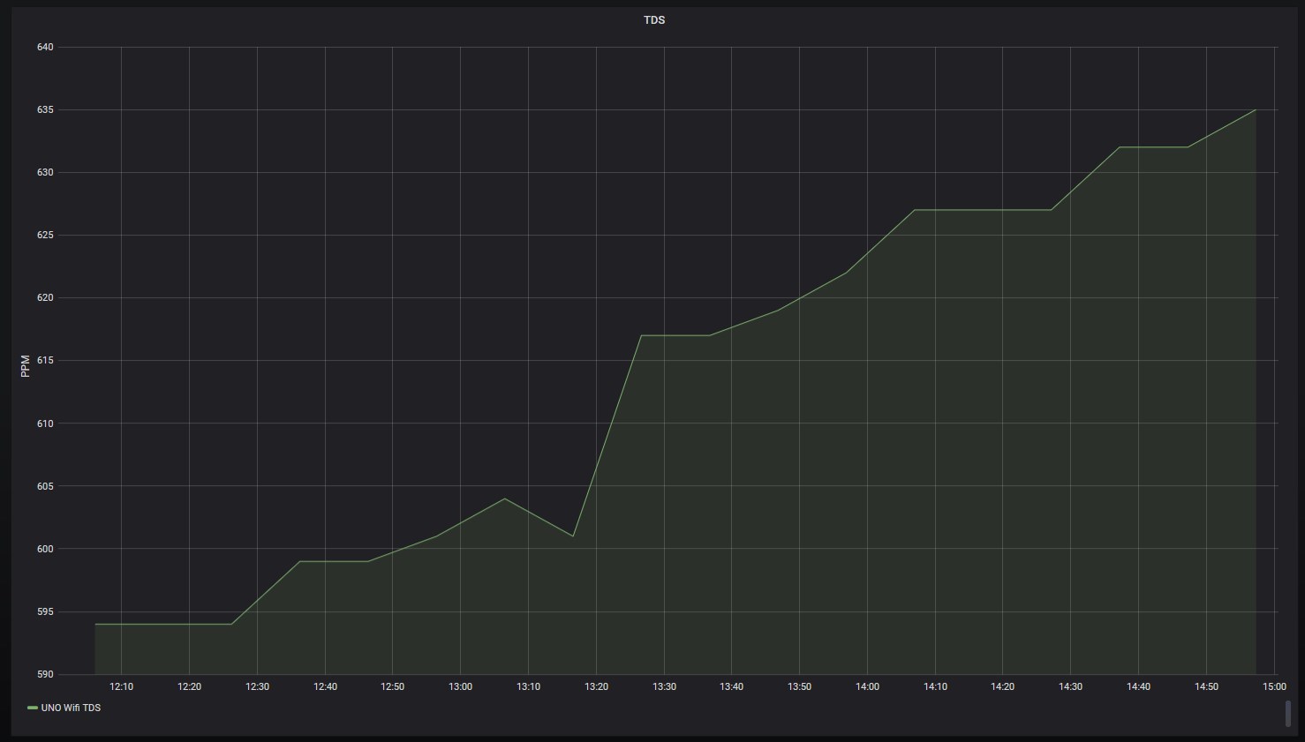Screen dimensions: 1305x742
Task: Open the TDS panel title menu
Action: point(653,19)
